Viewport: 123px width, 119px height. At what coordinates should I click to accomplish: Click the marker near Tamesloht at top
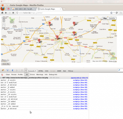[x=50, y=23]
